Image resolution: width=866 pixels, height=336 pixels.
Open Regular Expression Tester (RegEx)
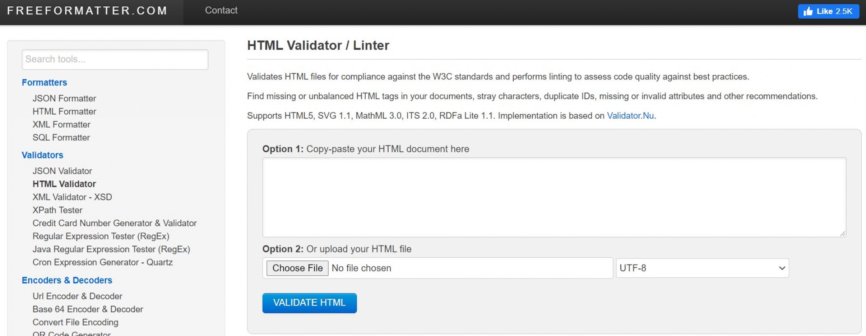pos(101,237)
